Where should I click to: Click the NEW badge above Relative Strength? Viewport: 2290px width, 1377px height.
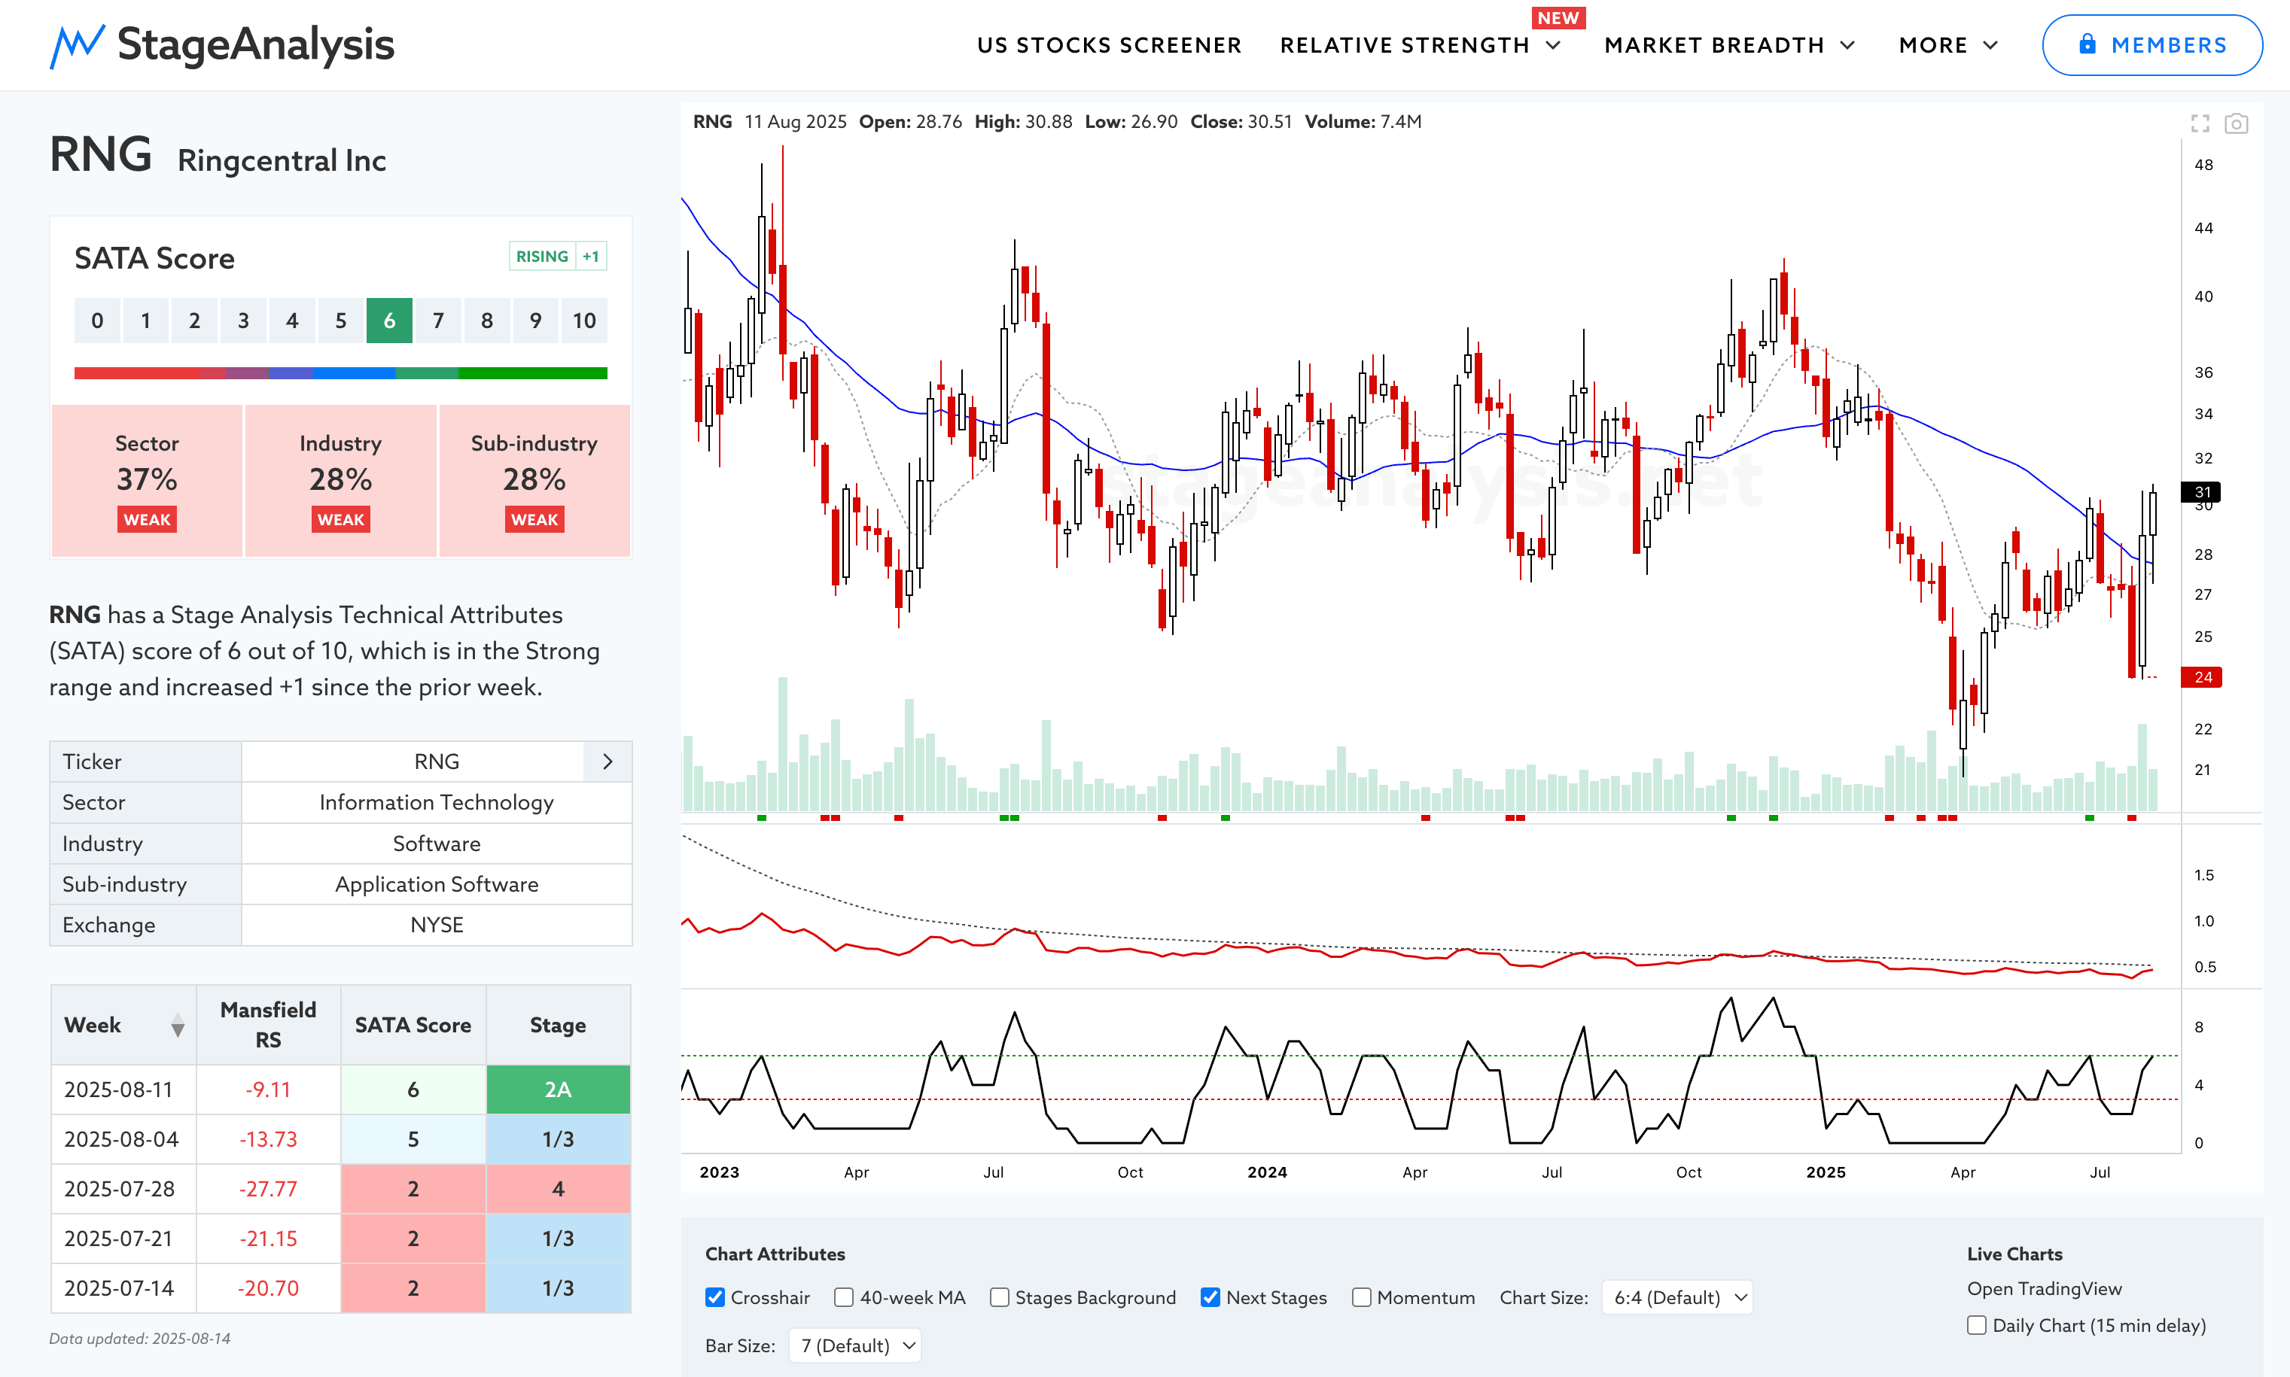coord(1558,17)
